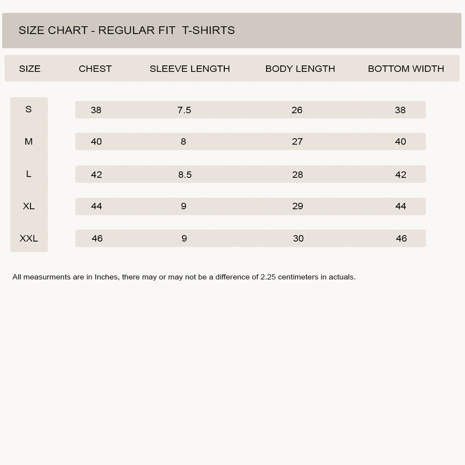Click chest value 38 for size S
This screenshot has height=465, width=465.
pos(96,110)
